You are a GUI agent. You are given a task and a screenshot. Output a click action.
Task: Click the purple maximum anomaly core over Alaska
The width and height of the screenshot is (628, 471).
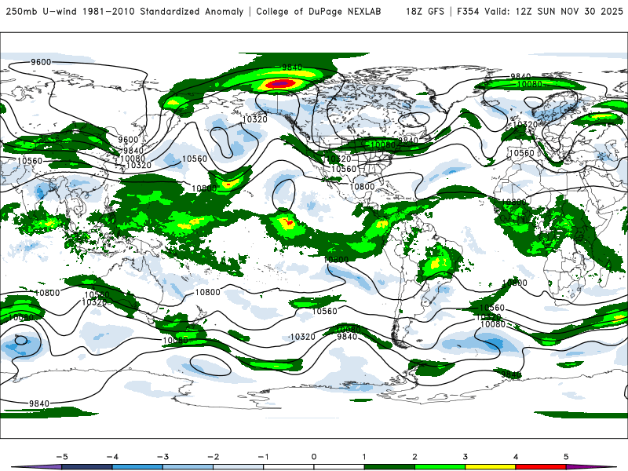tap(281, 84)
